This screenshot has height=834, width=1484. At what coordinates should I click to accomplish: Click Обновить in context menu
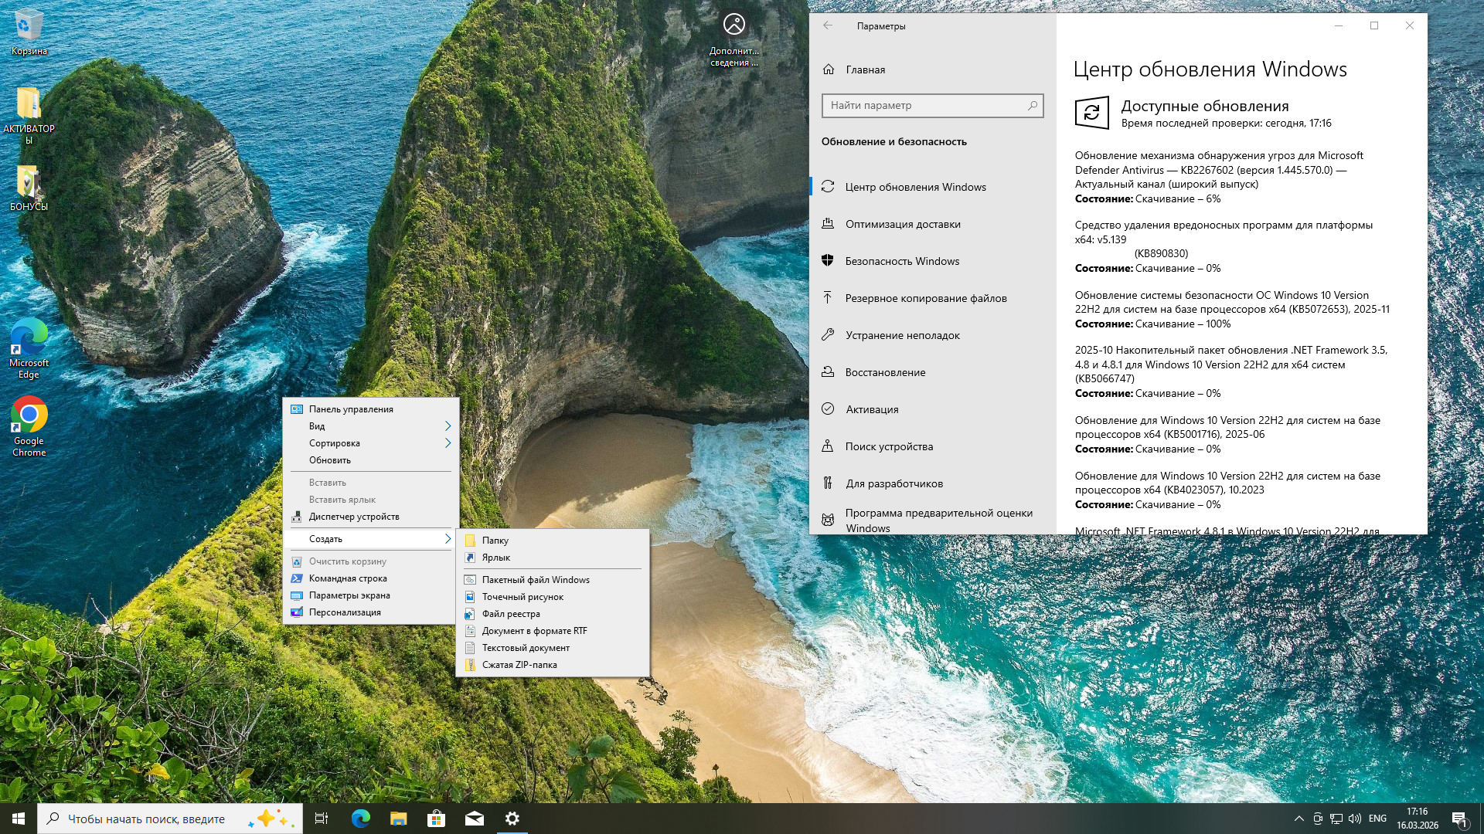pyautogui.click(x=330, y=460)
